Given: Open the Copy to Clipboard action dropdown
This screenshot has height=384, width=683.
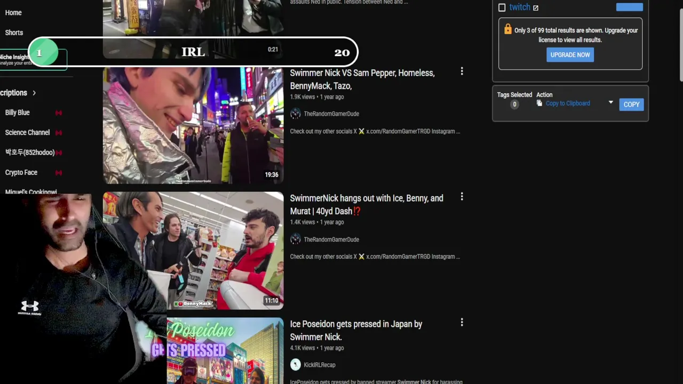Looking at the screenshot, I should [611, 102].
